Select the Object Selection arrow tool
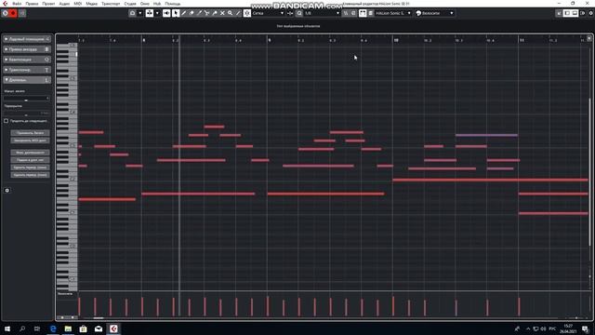 tap(176, 13)
